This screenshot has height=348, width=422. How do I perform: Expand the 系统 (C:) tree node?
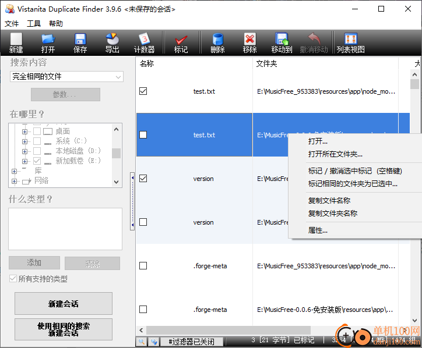[x=24, y=141]
